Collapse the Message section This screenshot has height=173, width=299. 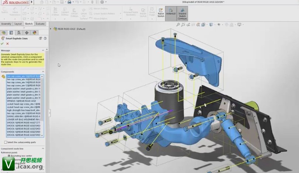click(42, 50)
